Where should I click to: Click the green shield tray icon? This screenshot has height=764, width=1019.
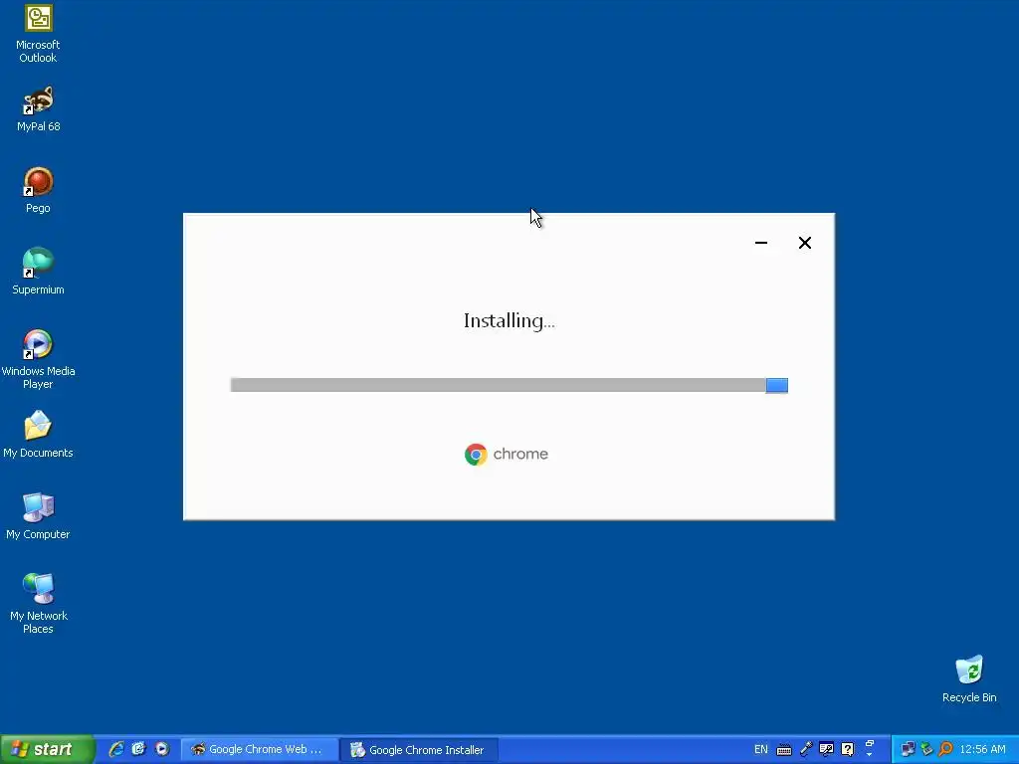[x=926, y=749]
